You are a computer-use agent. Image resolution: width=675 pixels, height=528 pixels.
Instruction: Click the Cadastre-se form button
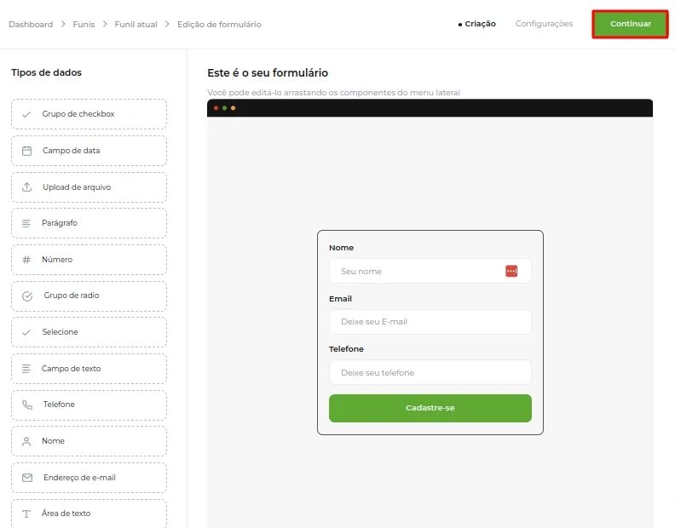(x=430, y=408)
